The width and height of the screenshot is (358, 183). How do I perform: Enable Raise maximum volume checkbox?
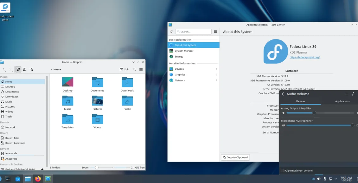(x=282, y=170)
